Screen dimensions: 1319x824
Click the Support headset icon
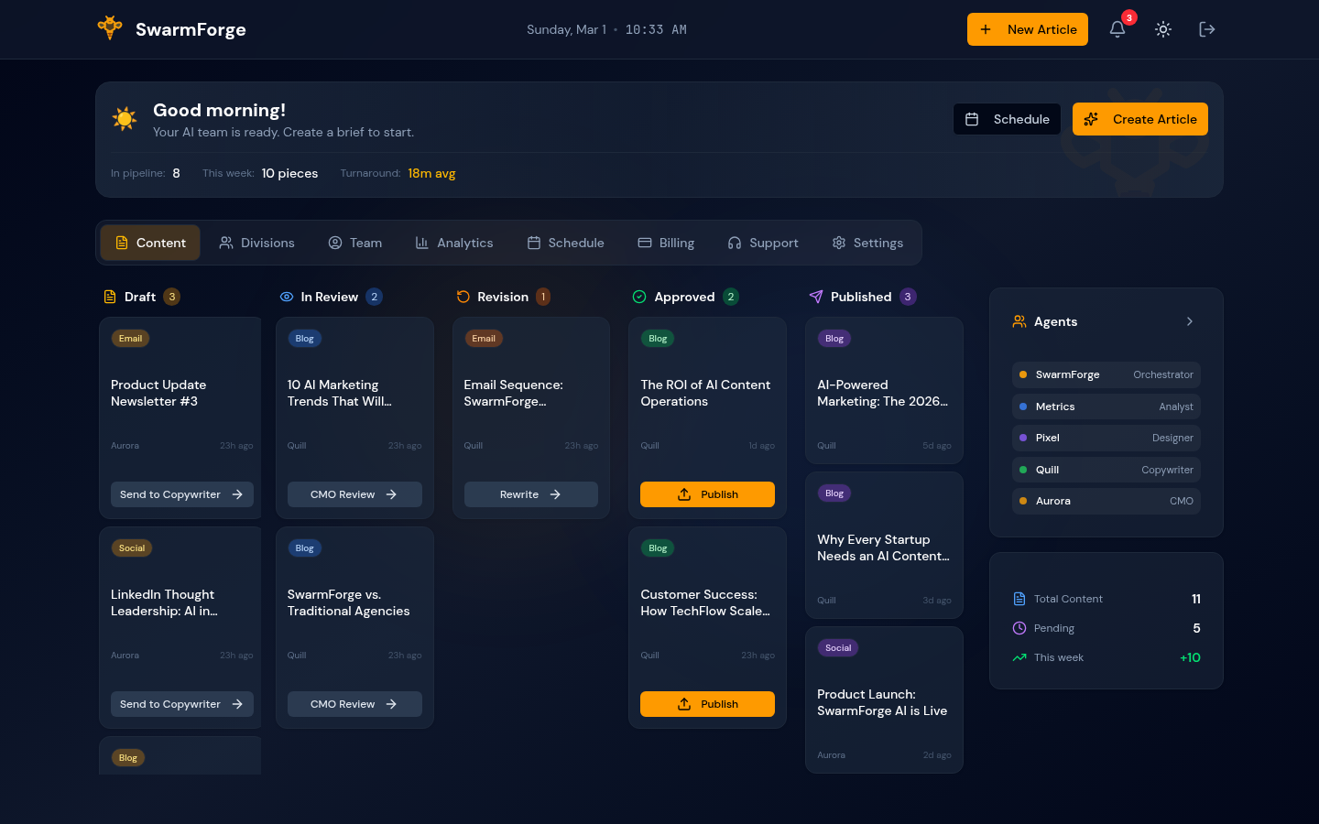(x=735, y=243)
